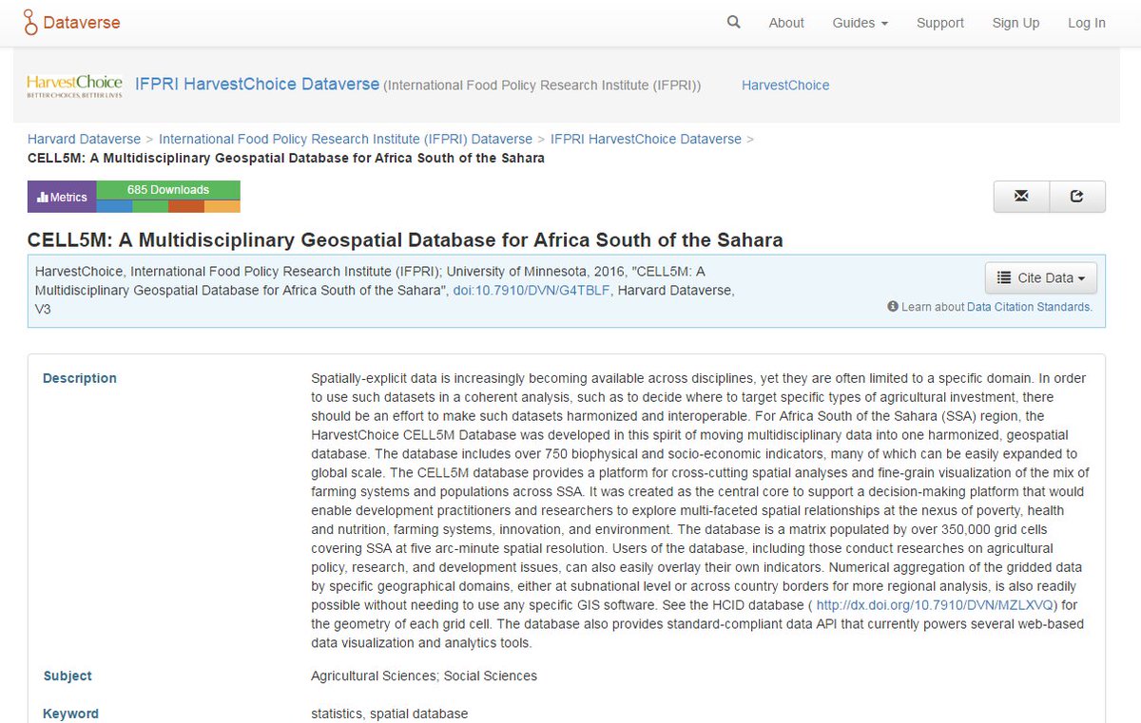Open International Food Policy Research Institute breadcrumb

345,139
